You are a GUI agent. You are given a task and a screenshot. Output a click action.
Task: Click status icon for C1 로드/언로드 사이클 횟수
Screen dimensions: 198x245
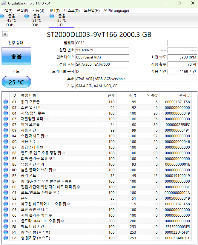click(6, 192)
